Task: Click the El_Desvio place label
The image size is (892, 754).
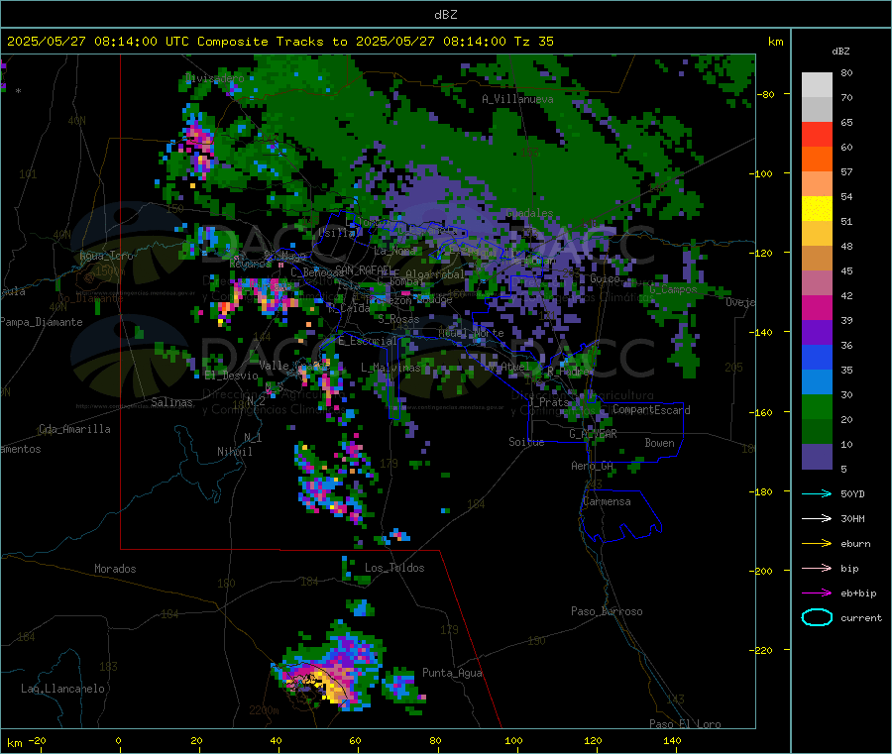Action: [x=231, y=376]
